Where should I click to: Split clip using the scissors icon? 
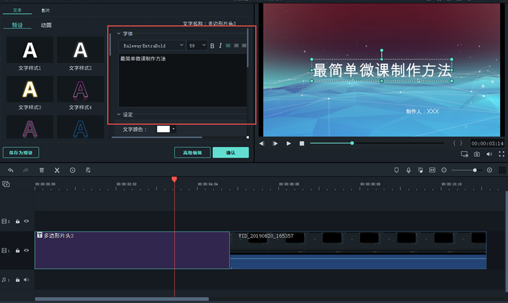click(x=57, y=170)
